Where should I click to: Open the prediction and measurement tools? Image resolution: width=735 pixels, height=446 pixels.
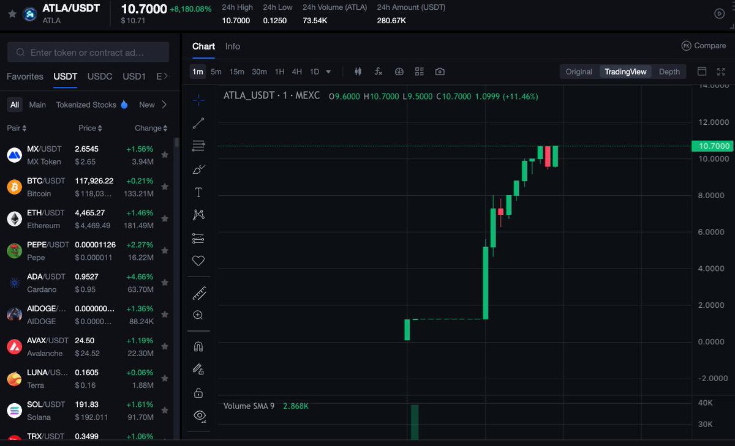coord(198,238)
